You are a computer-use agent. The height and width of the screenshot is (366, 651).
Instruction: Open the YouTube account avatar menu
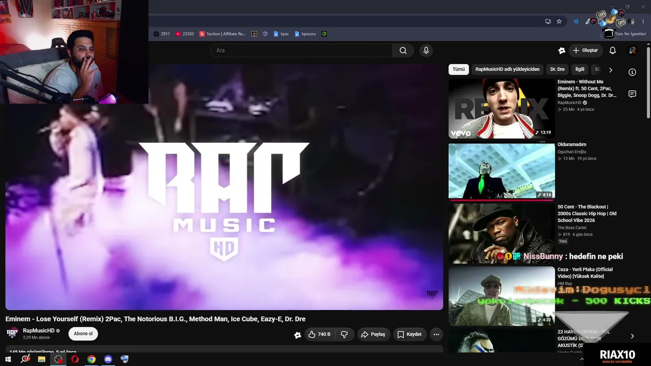(632, 50)
